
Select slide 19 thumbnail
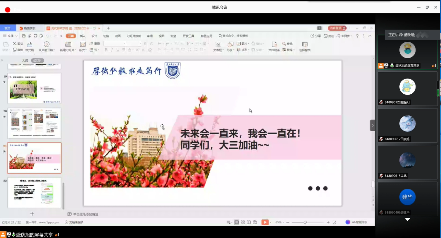pos(34,89)
